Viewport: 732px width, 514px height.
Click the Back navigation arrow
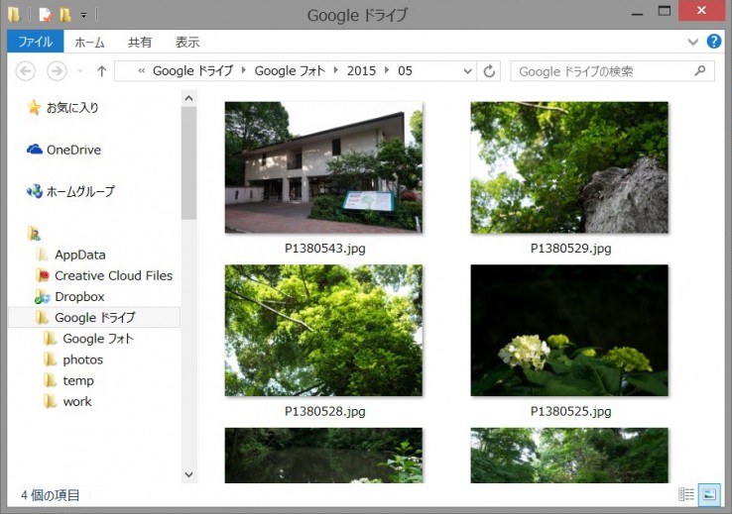pos(26,71)
